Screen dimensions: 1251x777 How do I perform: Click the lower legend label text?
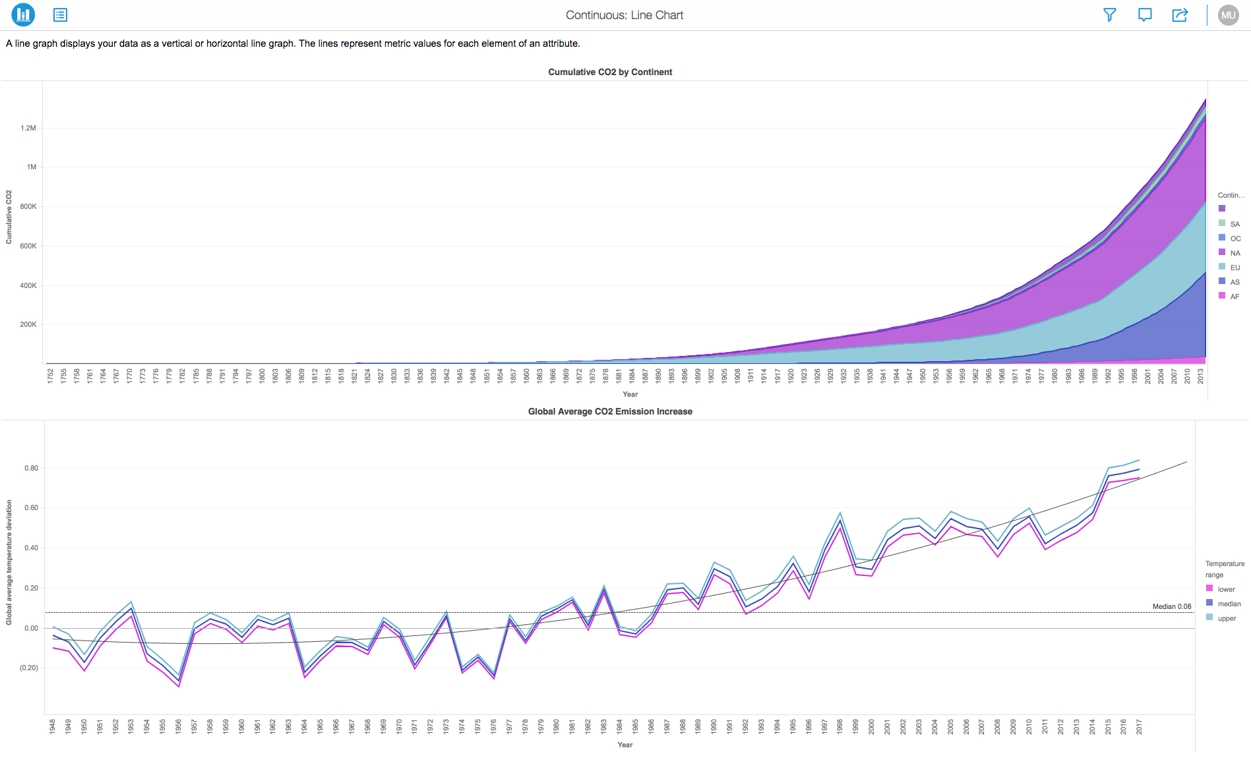tap(1227, 589)
